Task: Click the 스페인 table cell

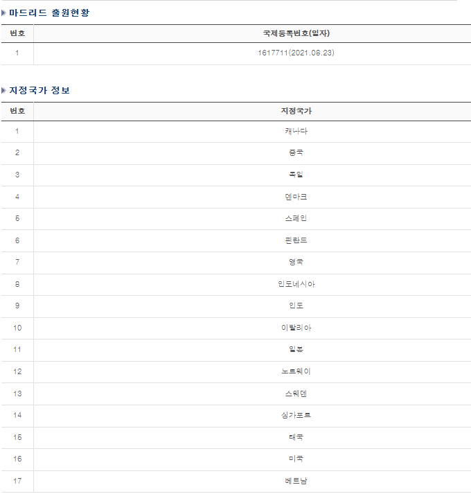Action: [x=296, y=218]
